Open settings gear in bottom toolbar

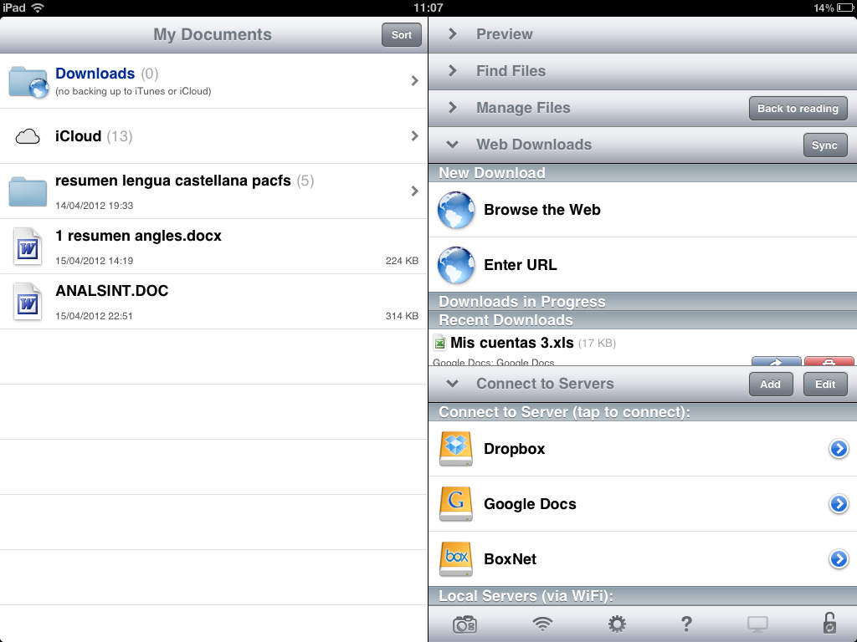[617, 624]
